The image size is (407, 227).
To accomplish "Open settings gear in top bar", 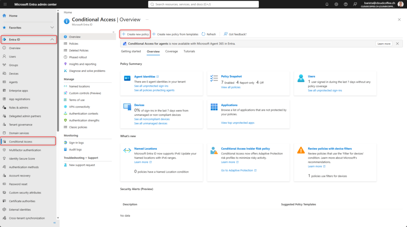I will tap(336, 4).
